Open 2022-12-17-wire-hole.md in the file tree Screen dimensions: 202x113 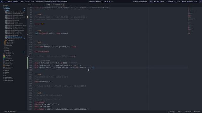click(x=15, y=37)
